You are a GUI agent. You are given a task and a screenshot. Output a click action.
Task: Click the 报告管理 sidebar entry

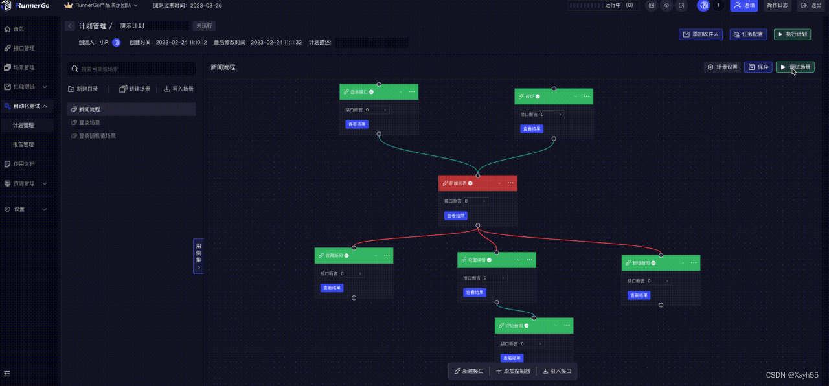point(23,144)
